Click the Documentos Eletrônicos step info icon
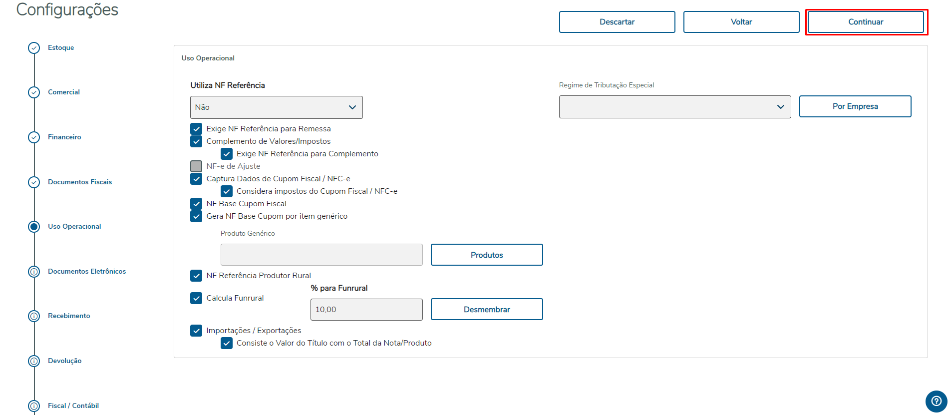This screenshot has width=950, height=415. coord(34,272)
